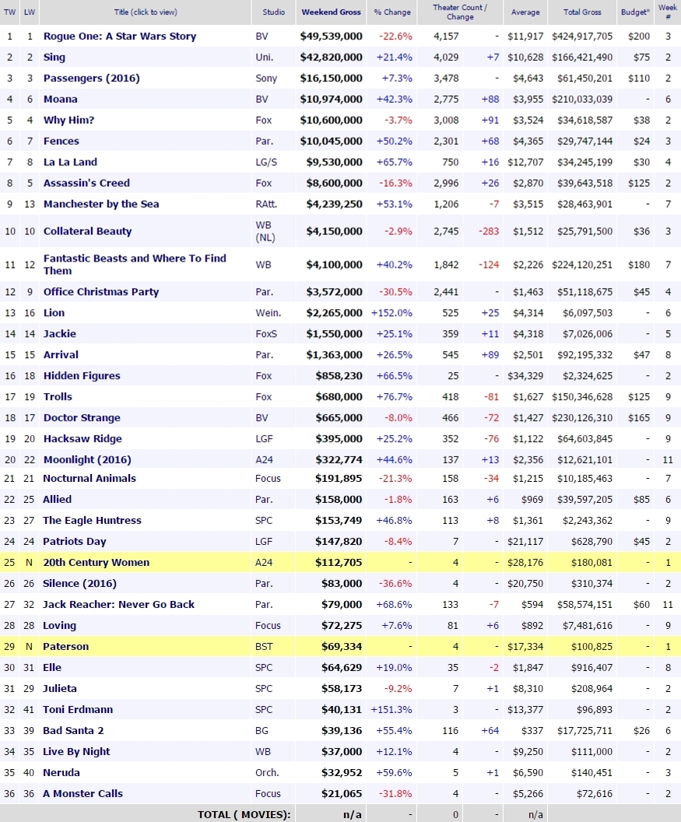The height and width of the screenshot is (822, 681).
Task: Click the Wein. studio link for Lion
Action: point(269,312)
